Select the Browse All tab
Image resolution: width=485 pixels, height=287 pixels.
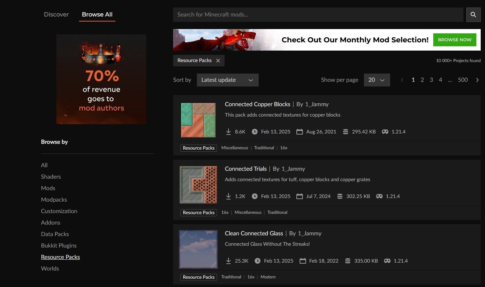point(97,14)
